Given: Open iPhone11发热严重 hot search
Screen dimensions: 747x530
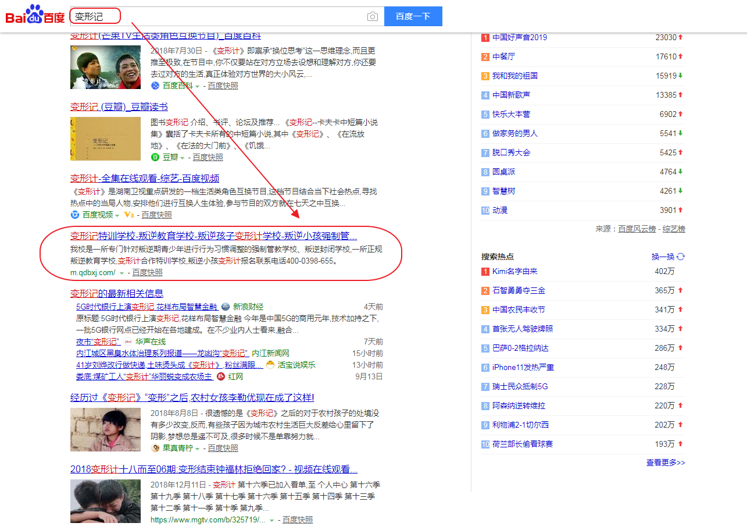Looking at the screenshot, I should (523, 367).
